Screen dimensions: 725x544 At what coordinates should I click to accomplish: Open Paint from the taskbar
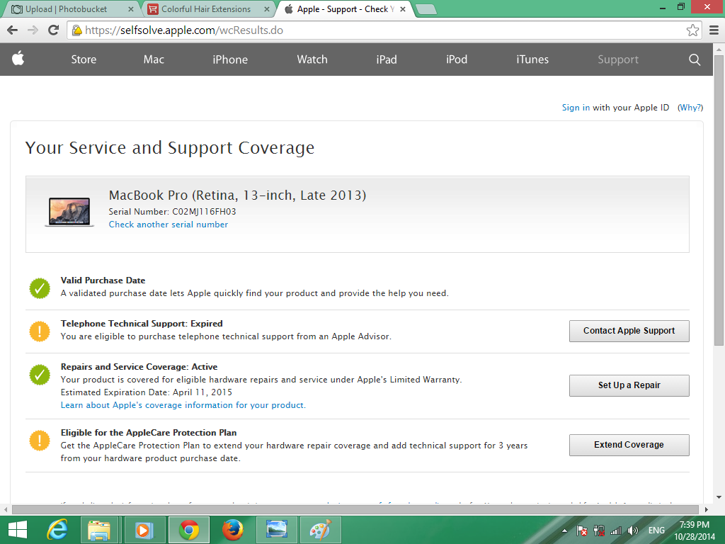point(321,530)
